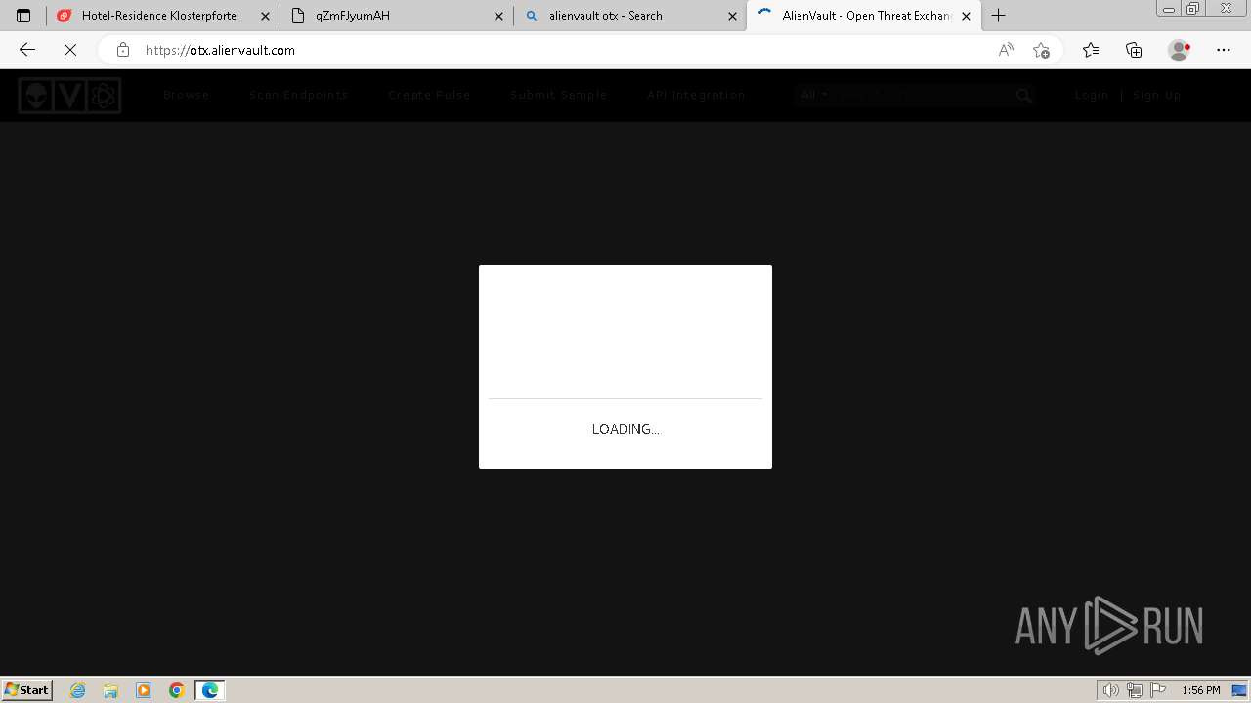Open network status tray icon
Viewport: 1251px width, 703px height.
[x=1135, y=690]
